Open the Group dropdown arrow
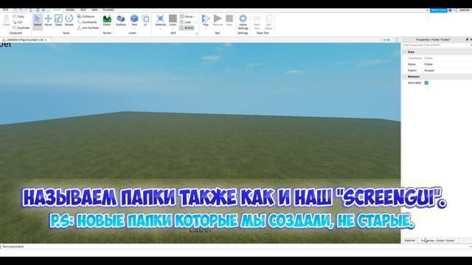 tap(195, 16)
